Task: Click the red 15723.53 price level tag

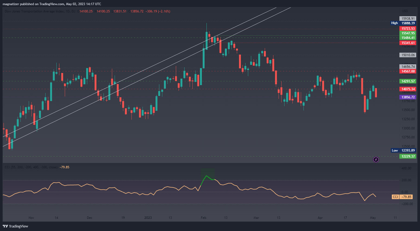Action: tap(408, 29)
